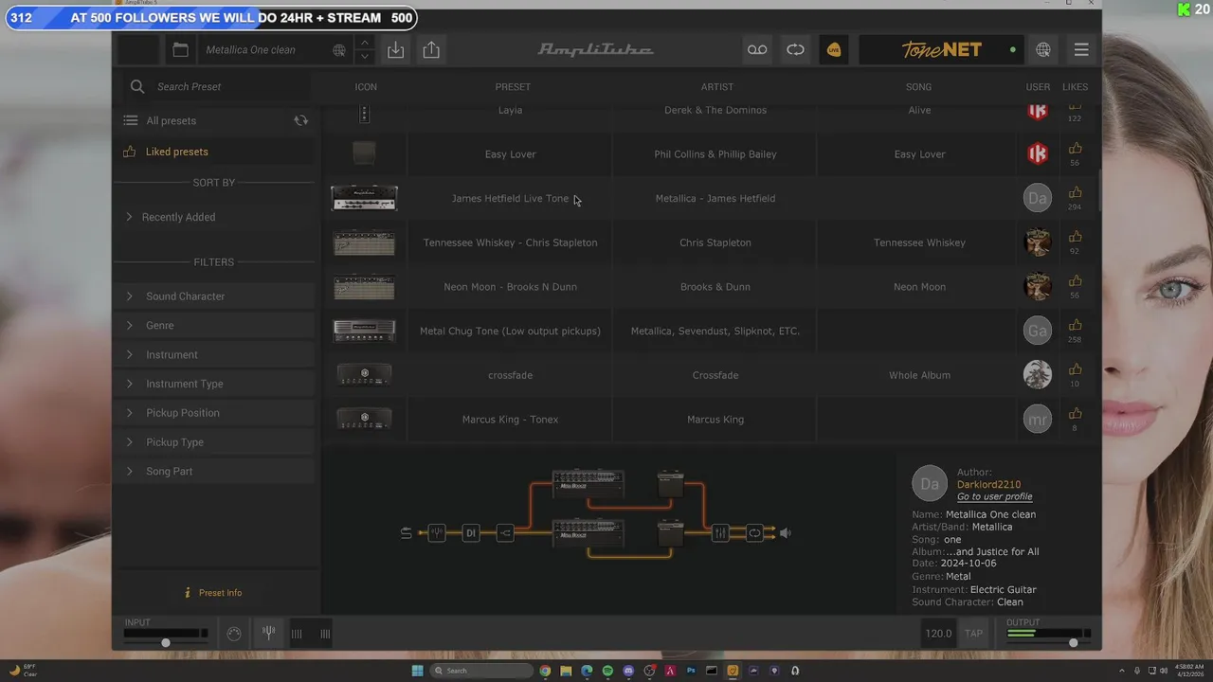The width and height of the screenshot is (1213, 682).
Task: Open the ToneNET panel button
Action: click(942, 50)
